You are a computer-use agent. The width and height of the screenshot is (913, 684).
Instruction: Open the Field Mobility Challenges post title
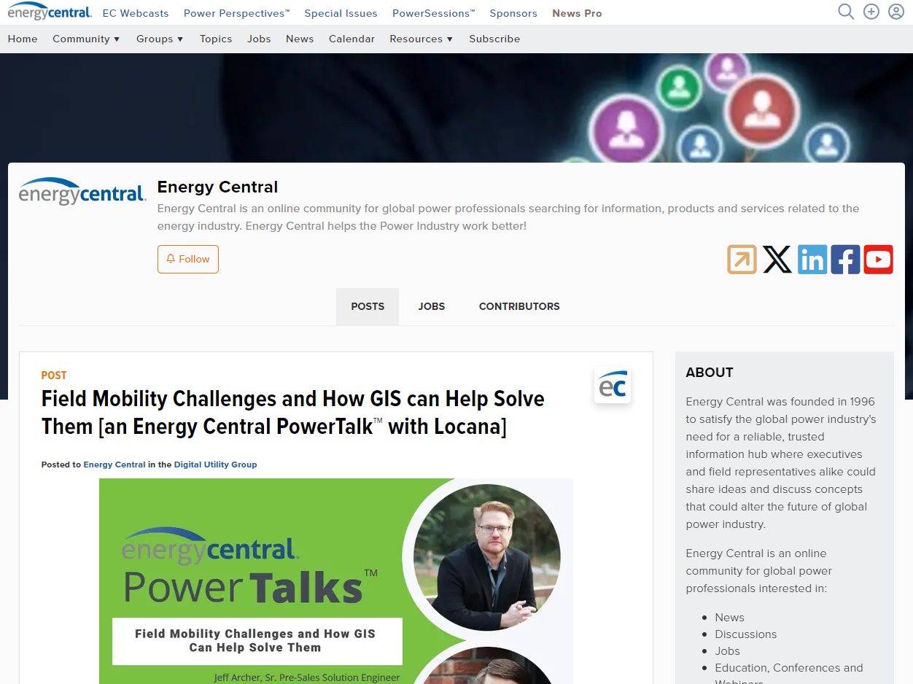tap(293, 412)
